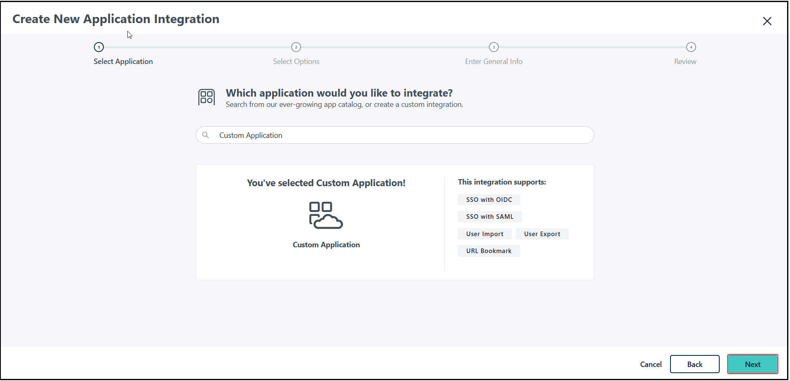Click the Custom Application cloud icon

tap(326, 215)
